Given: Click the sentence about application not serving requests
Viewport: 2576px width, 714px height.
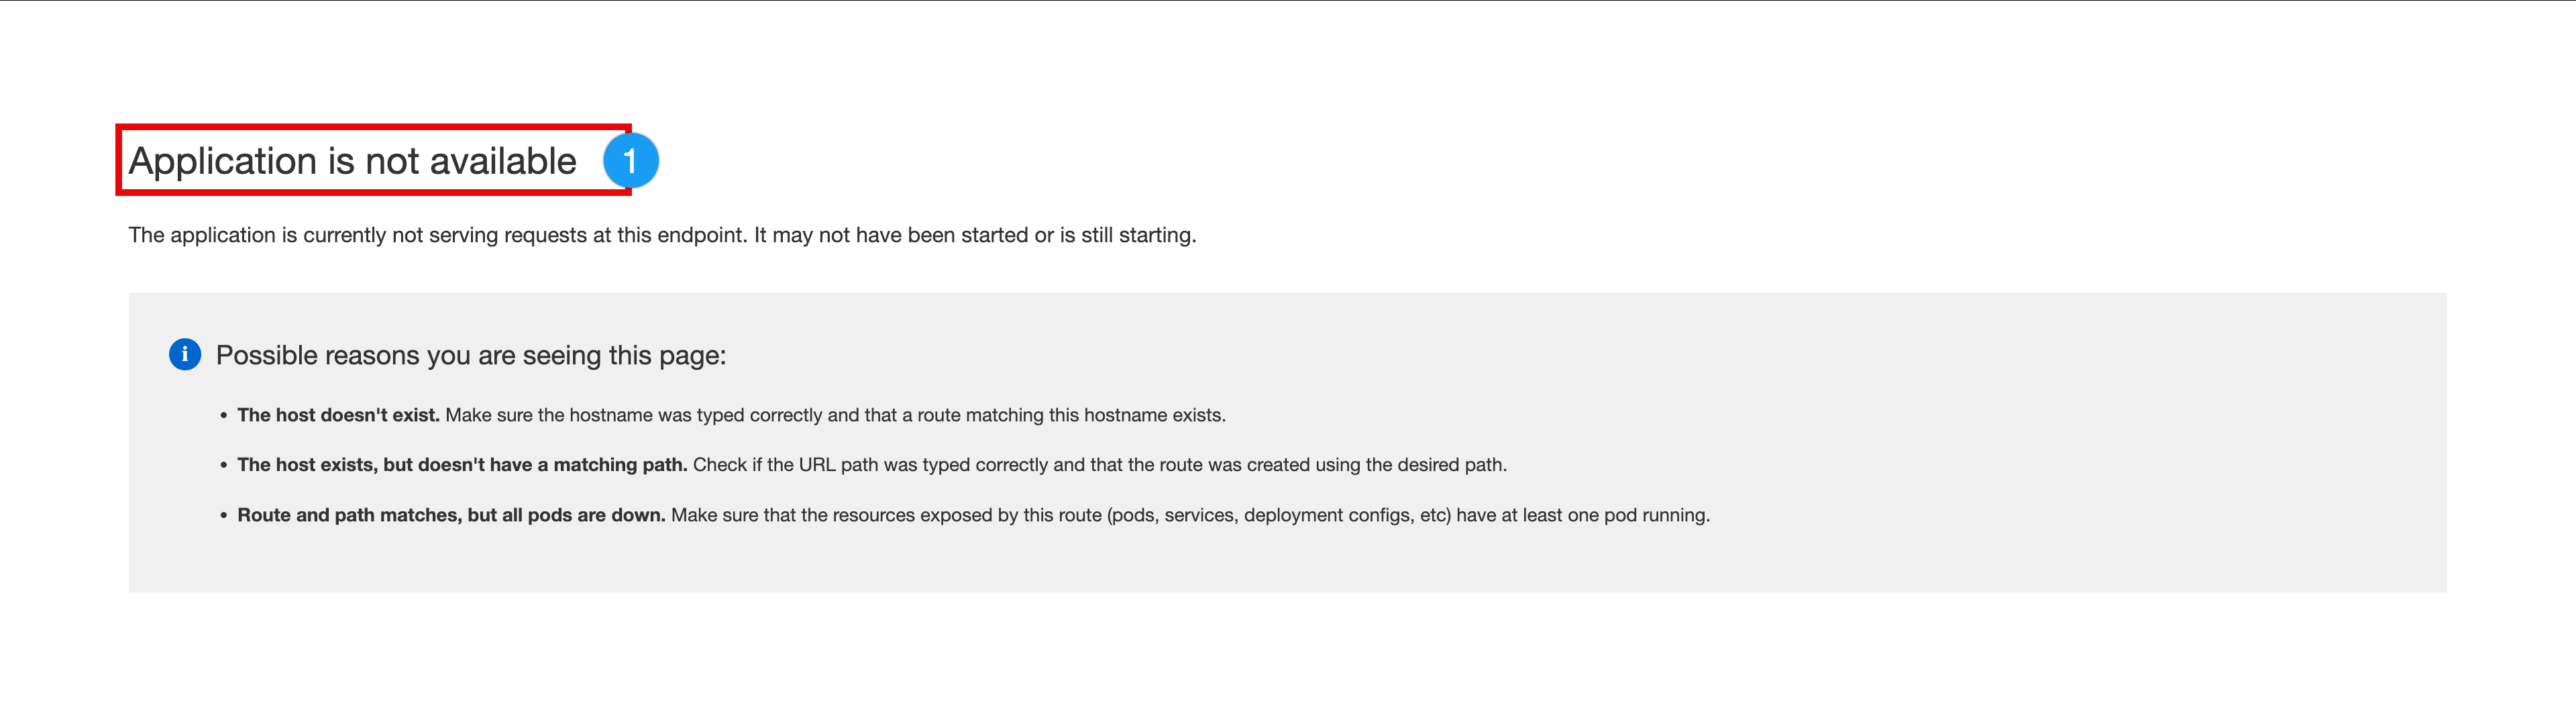Looking at the screenshot, I should click(x=662, y=235).
